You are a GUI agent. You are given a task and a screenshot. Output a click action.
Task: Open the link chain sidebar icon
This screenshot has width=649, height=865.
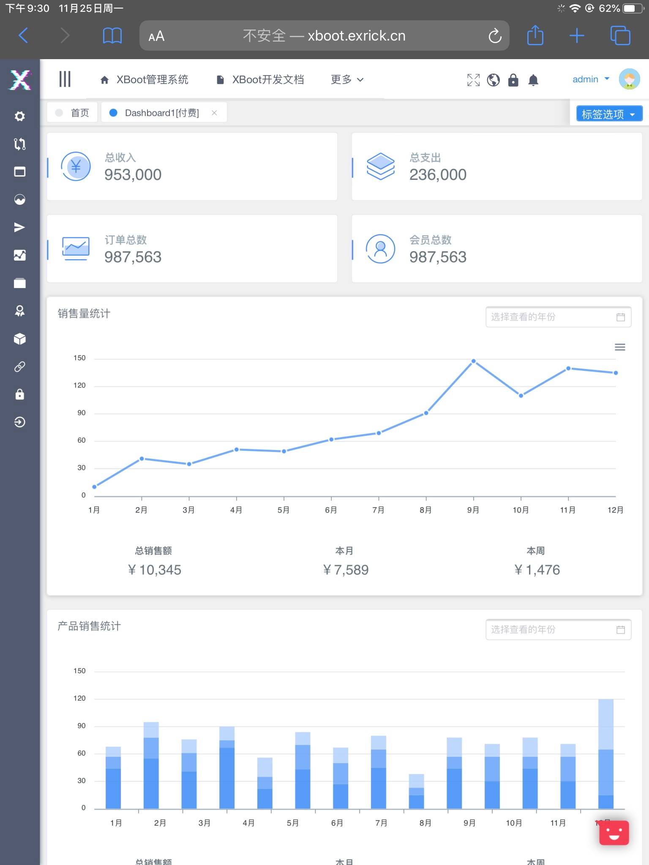click(19, 367)
